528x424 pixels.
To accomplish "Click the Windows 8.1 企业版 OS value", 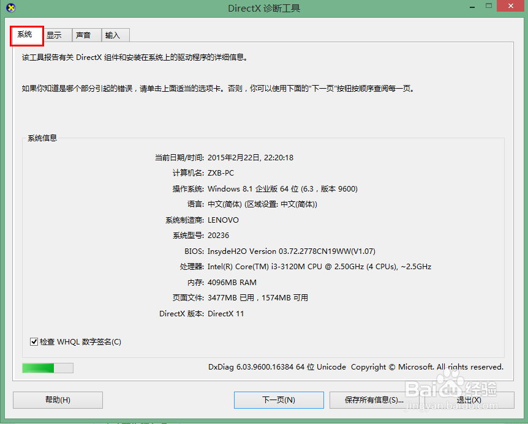I will pos(282,189).
